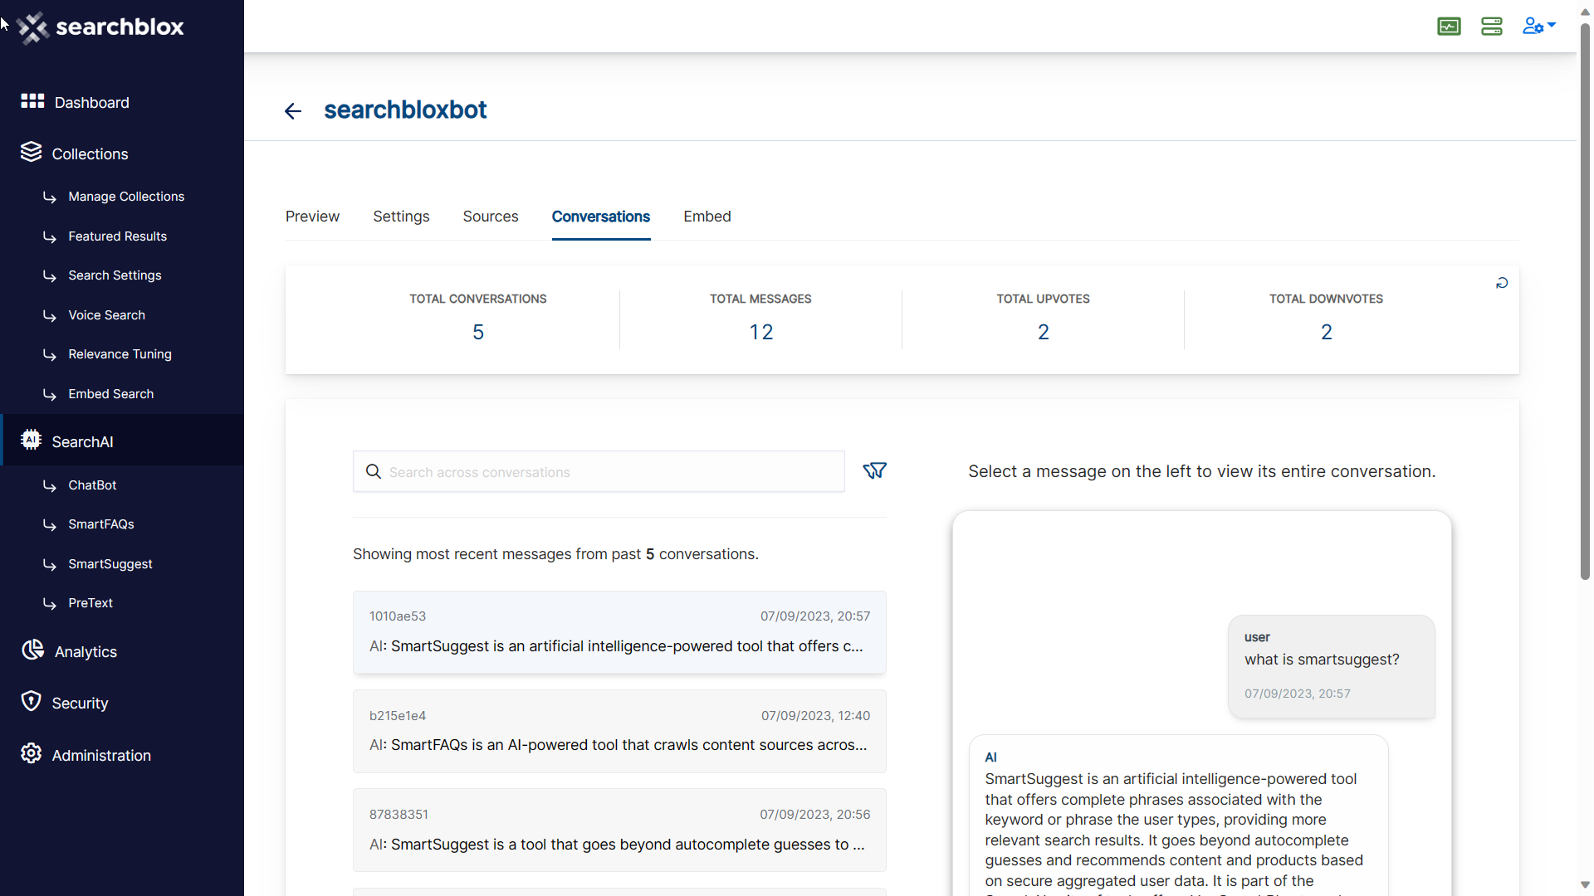The height and width of the screenshot is (896, 1594).
Task: Open SmartFAQs in sidebar
Action: click(101, 524)
